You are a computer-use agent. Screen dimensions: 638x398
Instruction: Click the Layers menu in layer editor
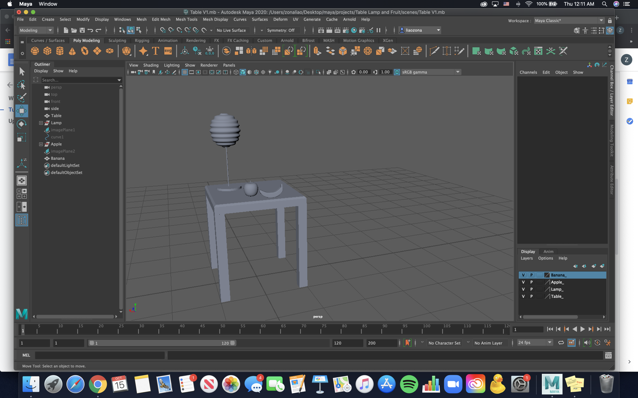click(527, 258)
